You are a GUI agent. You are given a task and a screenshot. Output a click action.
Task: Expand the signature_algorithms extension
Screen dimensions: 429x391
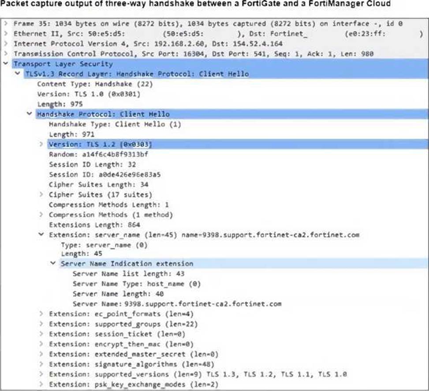click(41, 364)
